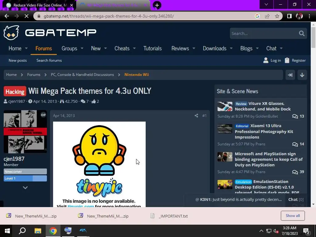Open the tab search dropdown in title bar

pyautogui.click(x=266, y=4)
